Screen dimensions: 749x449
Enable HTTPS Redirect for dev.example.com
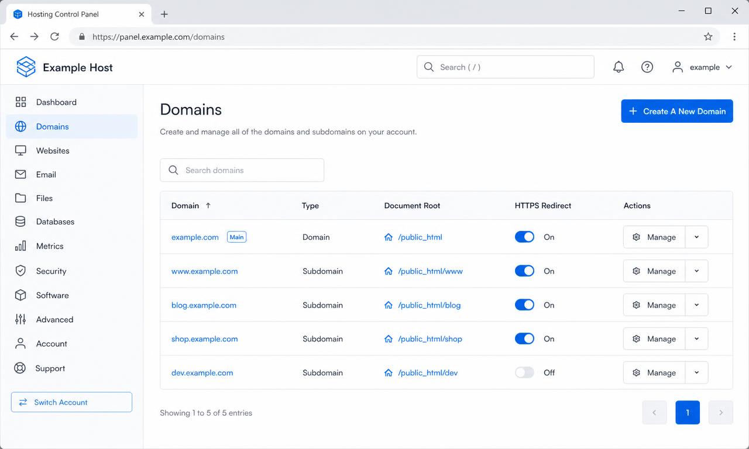pyautogui.click(x=524, y=373)
